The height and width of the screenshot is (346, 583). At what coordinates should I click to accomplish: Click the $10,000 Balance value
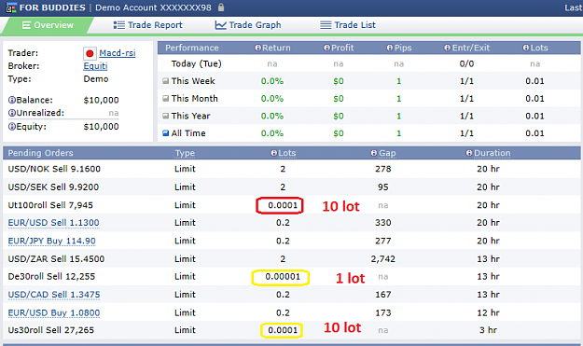point(101,100)
